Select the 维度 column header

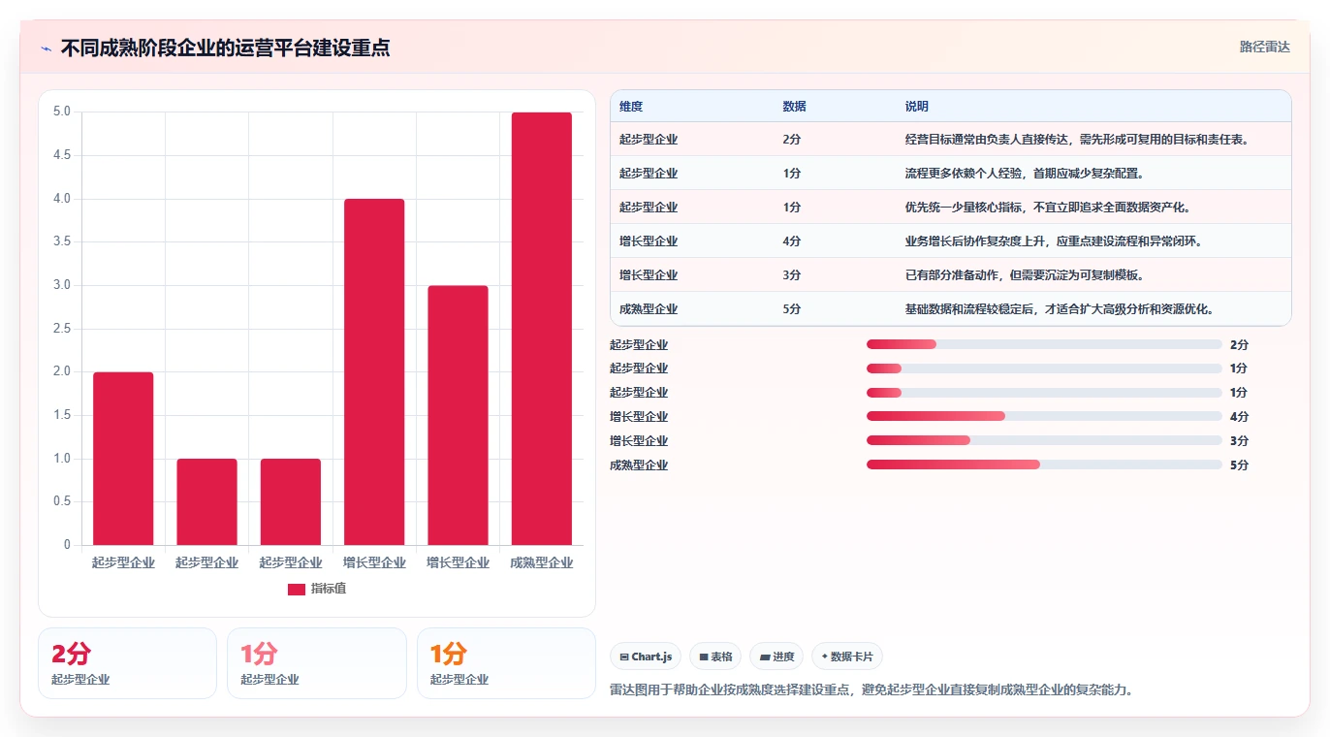(x=631, y=107)
